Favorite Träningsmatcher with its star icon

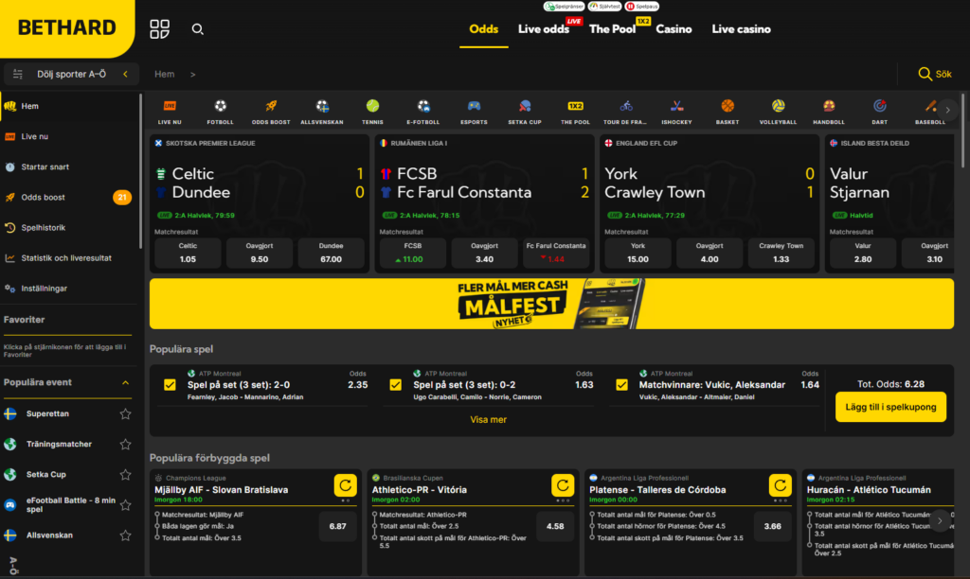(x=126, y=445)
